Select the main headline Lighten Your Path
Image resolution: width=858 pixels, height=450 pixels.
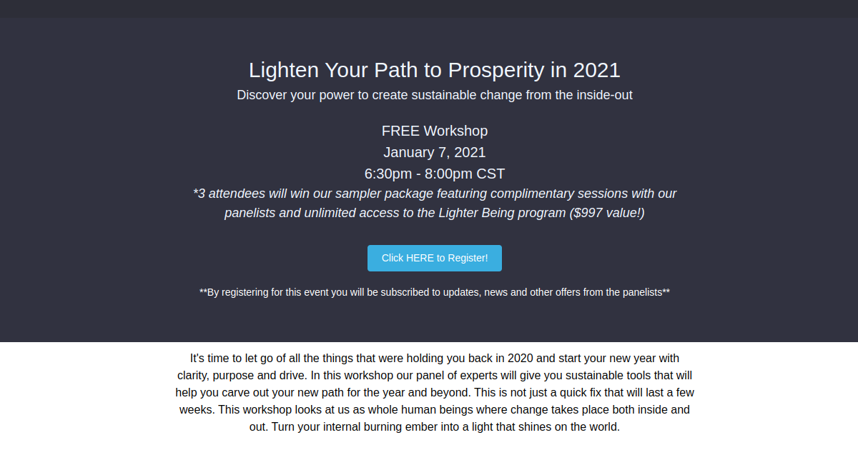[x=434, y=70]
